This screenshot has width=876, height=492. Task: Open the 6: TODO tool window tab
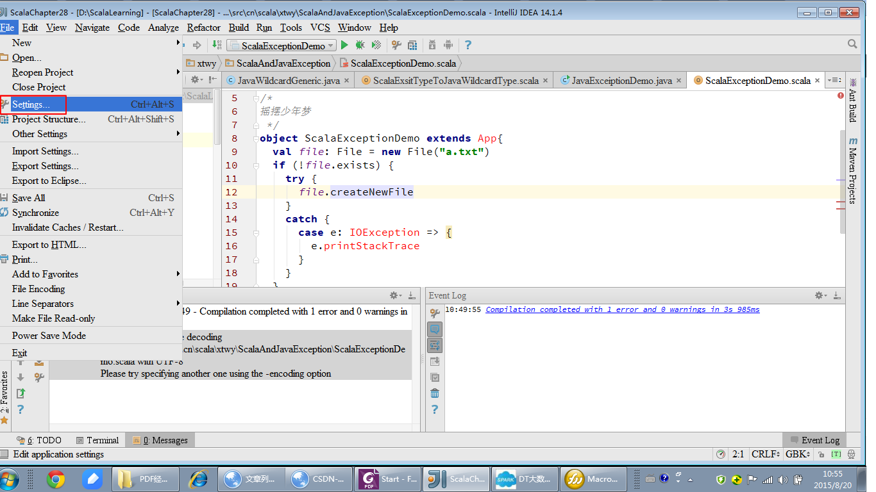pyautogui.click(x=39, y=440)
